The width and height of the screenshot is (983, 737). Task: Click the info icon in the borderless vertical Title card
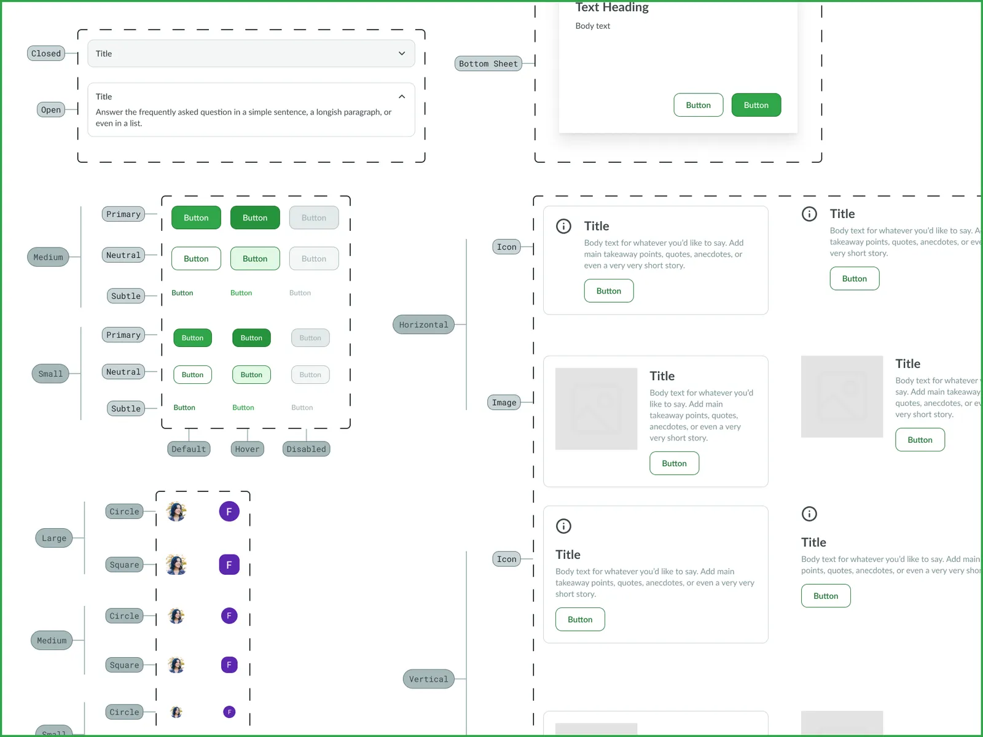click(809, 514)
